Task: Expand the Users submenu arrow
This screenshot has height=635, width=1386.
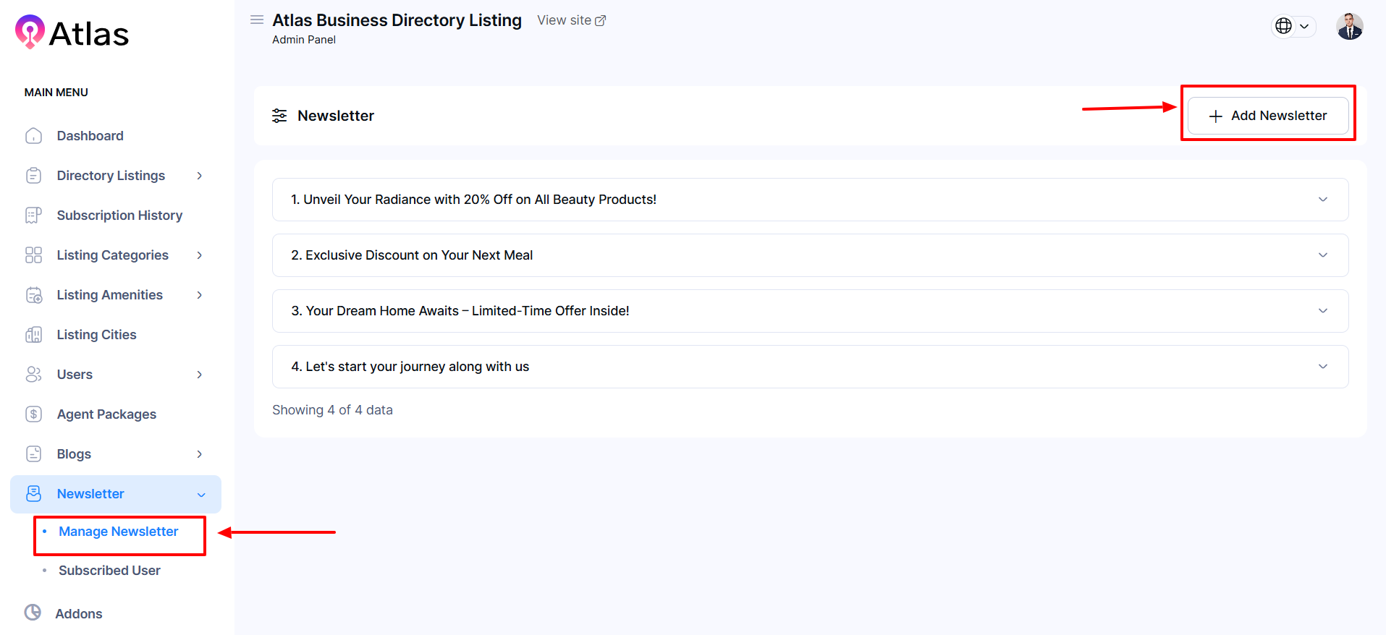Action: (x=200, y=375)
